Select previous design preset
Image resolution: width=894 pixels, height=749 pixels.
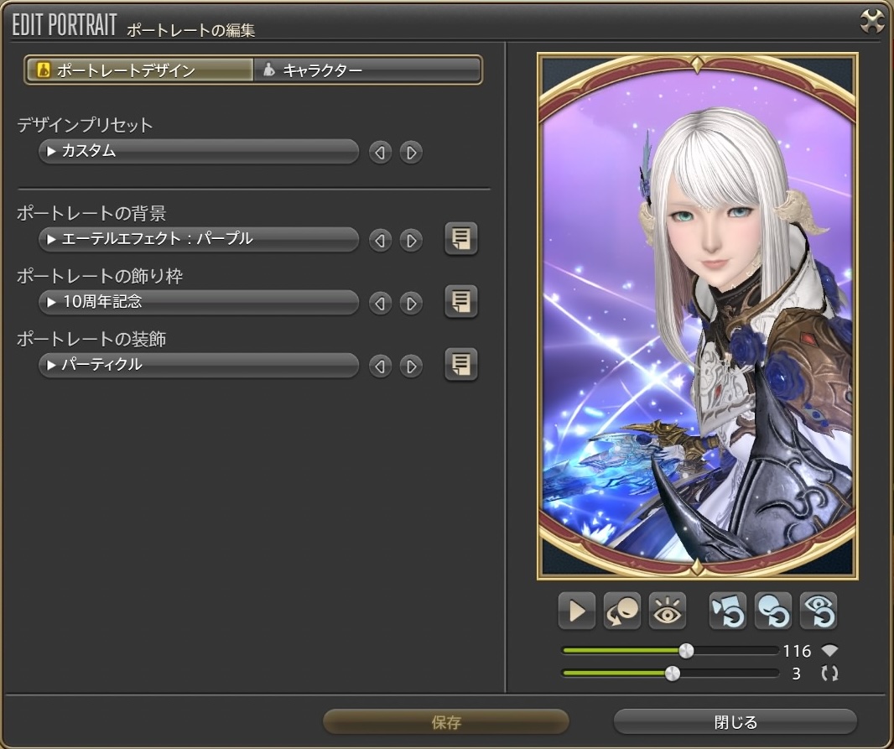381,153
